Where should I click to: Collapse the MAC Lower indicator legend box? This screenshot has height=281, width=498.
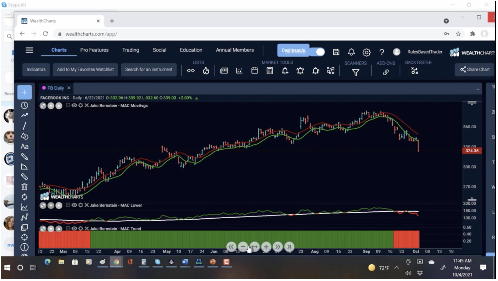pyautogui.click(x=68, y=205)
